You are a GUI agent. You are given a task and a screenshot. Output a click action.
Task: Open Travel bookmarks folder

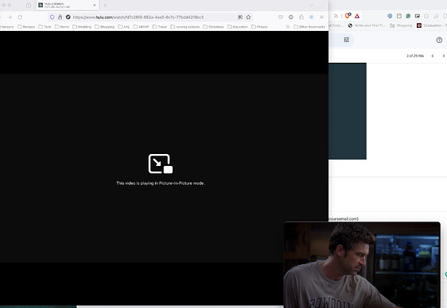pyautogui.click(x=160, y=27)
